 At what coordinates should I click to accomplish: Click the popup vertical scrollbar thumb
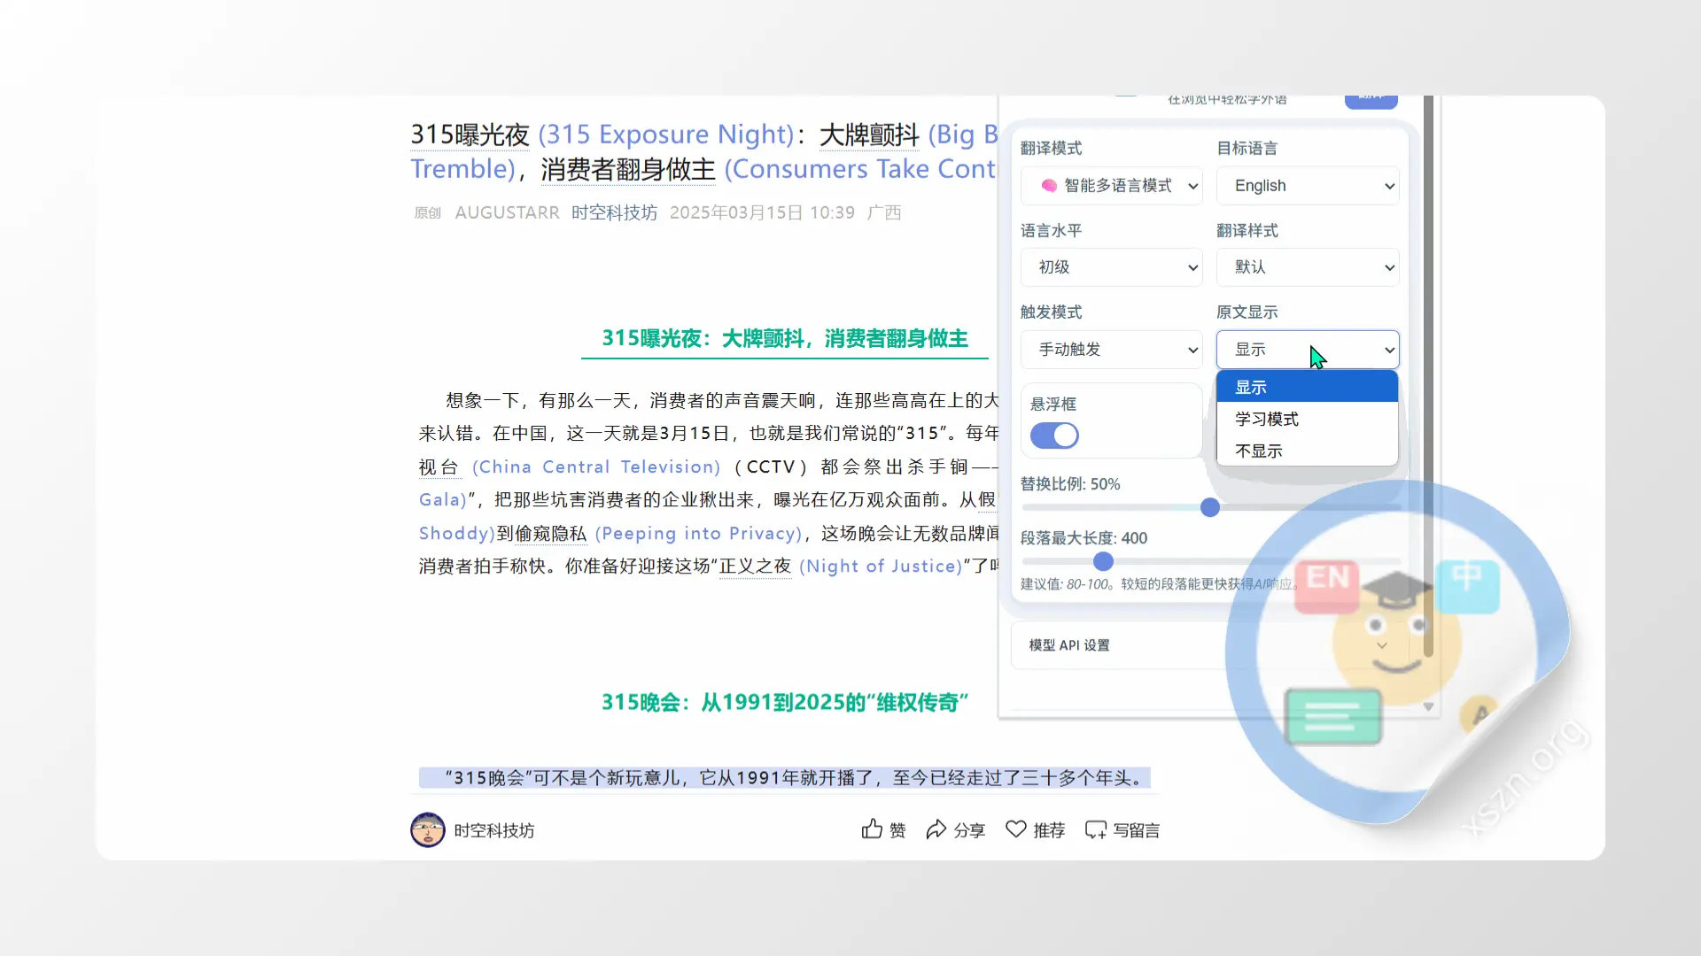1428,376
